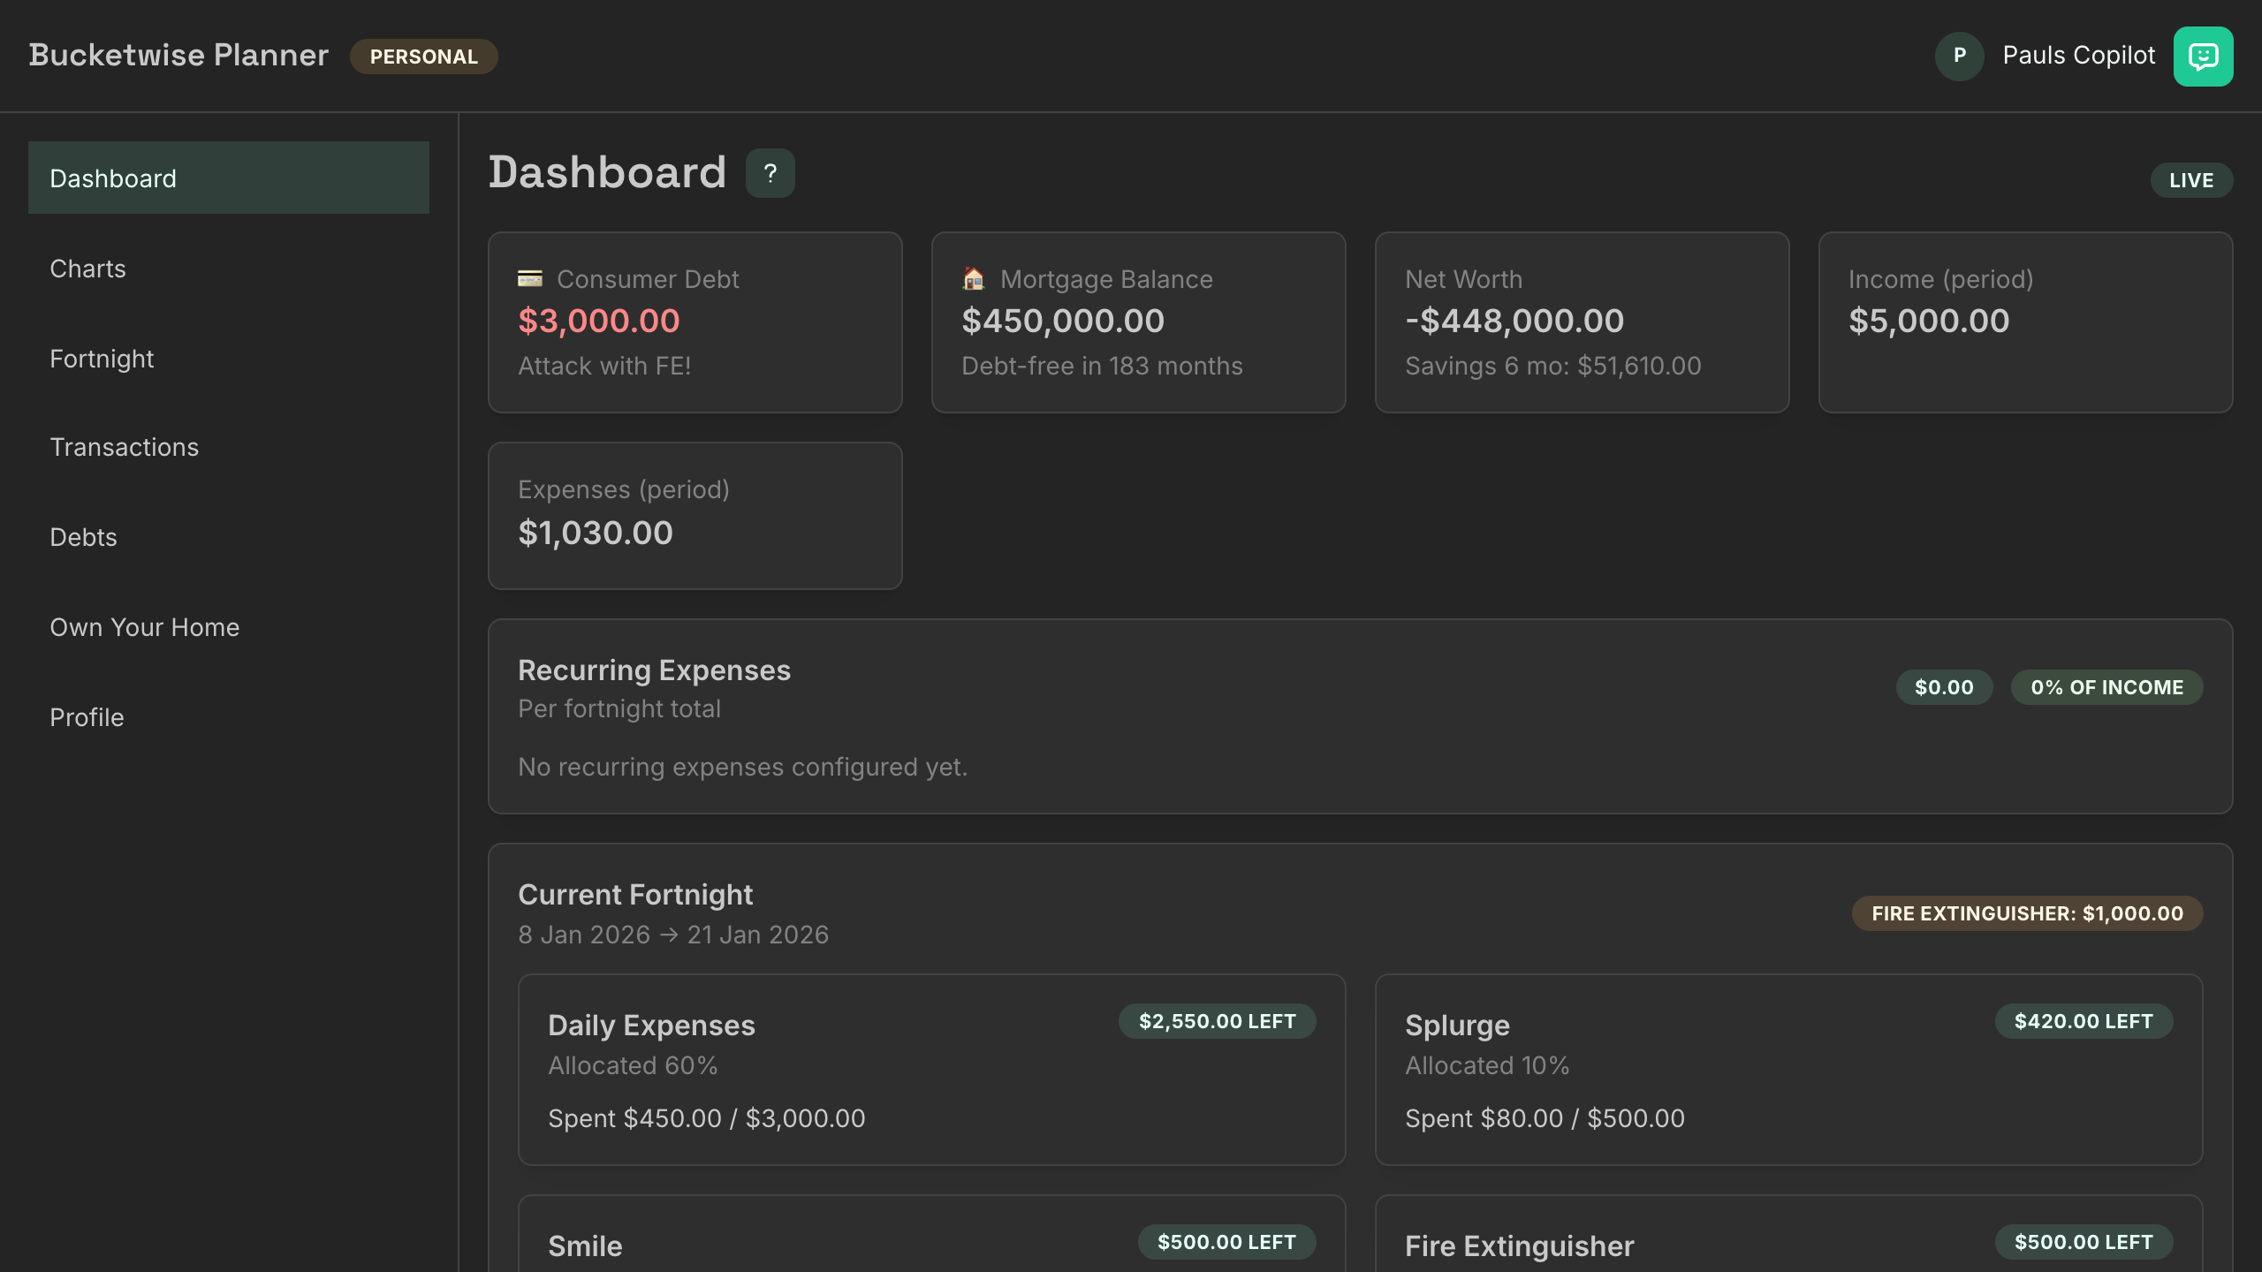Screen dimensions: 2262x1272
Task: Open Own Your Home page
Action: [229, 627]
